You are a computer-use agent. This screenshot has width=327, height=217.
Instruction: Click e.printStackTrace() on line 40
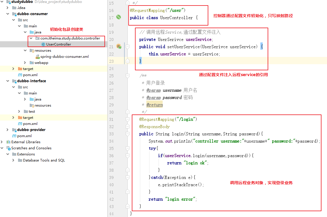pyautogui.click(x=180, y=185)
